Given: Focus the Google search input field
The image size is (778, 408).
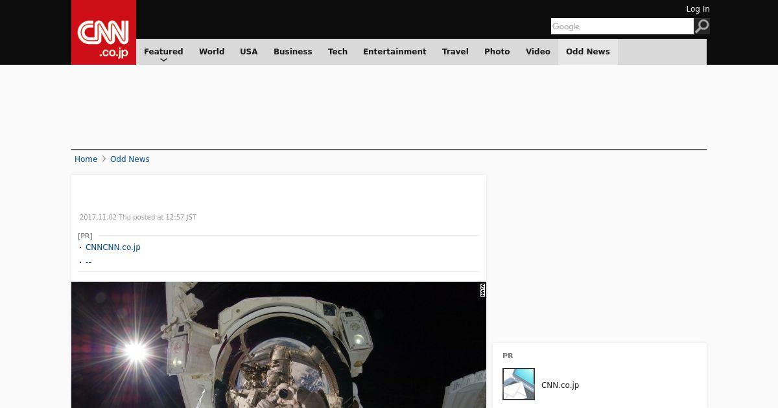Looking at the screenshot, I should [622, 26].
